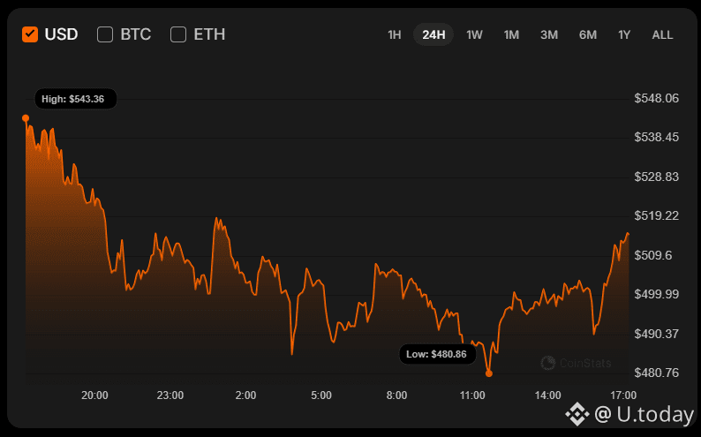Switch chart to 1W range
701x437 pixels.
474,34
